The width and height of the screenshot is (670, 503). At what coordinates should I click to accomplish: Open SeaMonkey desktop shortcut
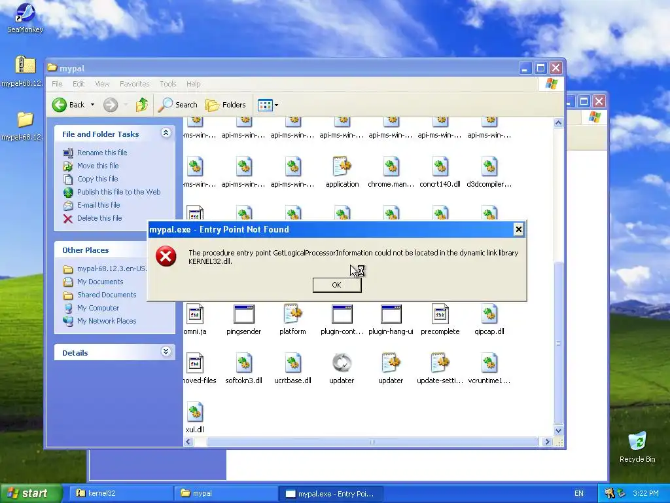(x=26, y=18)
